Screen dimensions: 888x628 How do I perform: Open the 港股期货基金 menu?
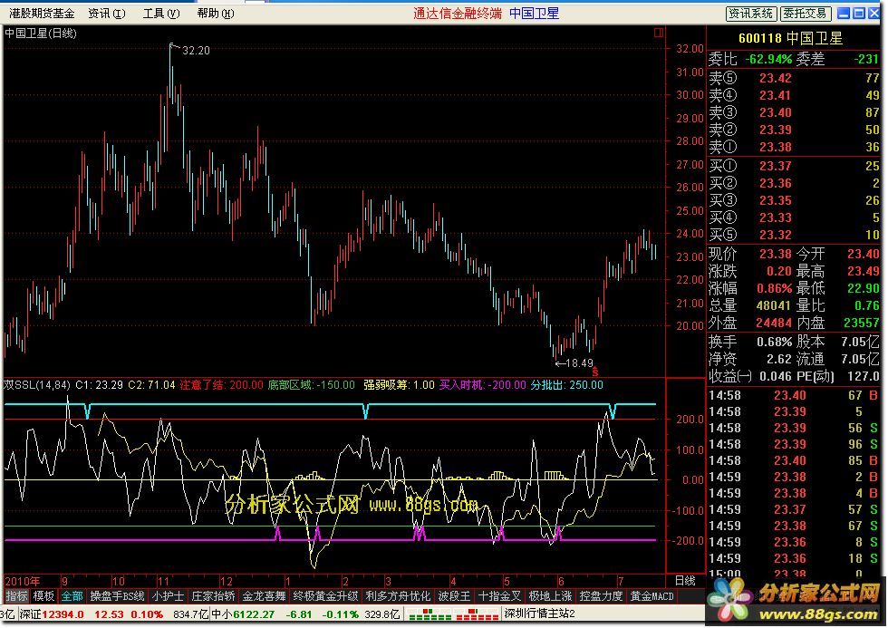click(x=42, y=13)
